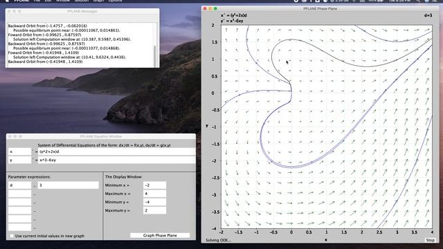Viewport: 443px width, 249px height.
Task: Click the Minimum y field showing -4
Action: coord(154,202)
